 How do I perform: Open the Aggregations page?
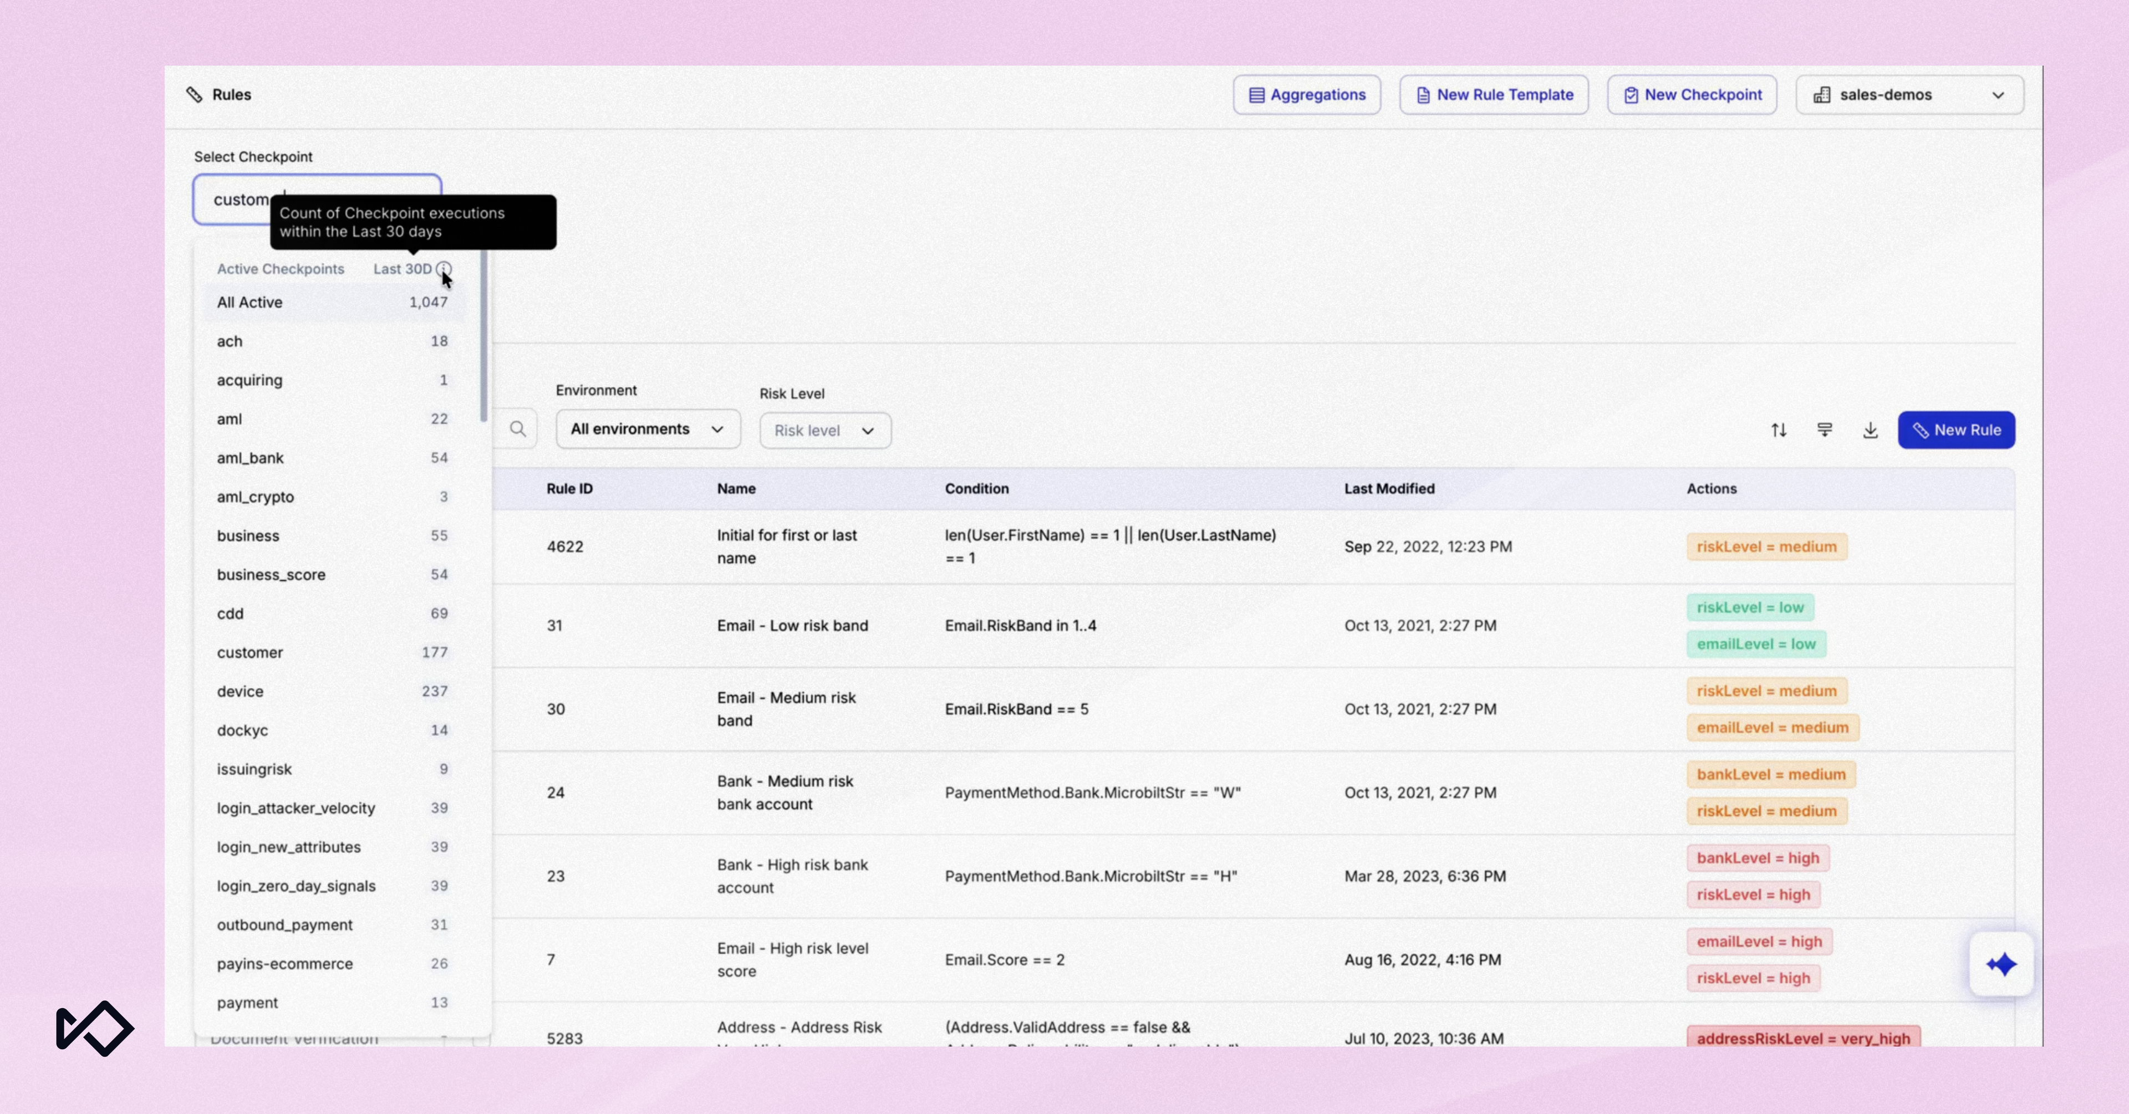1307,95
